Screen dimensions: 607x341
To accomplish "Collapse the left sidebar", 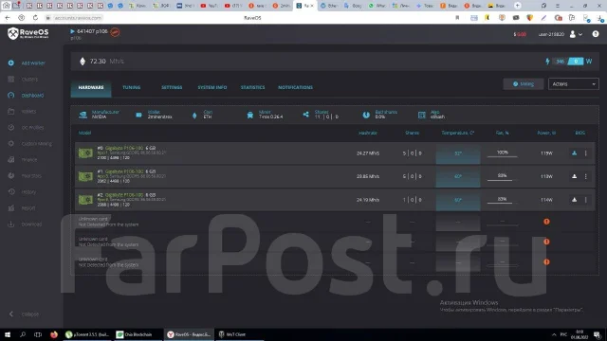I will click(x=25, y=314).
